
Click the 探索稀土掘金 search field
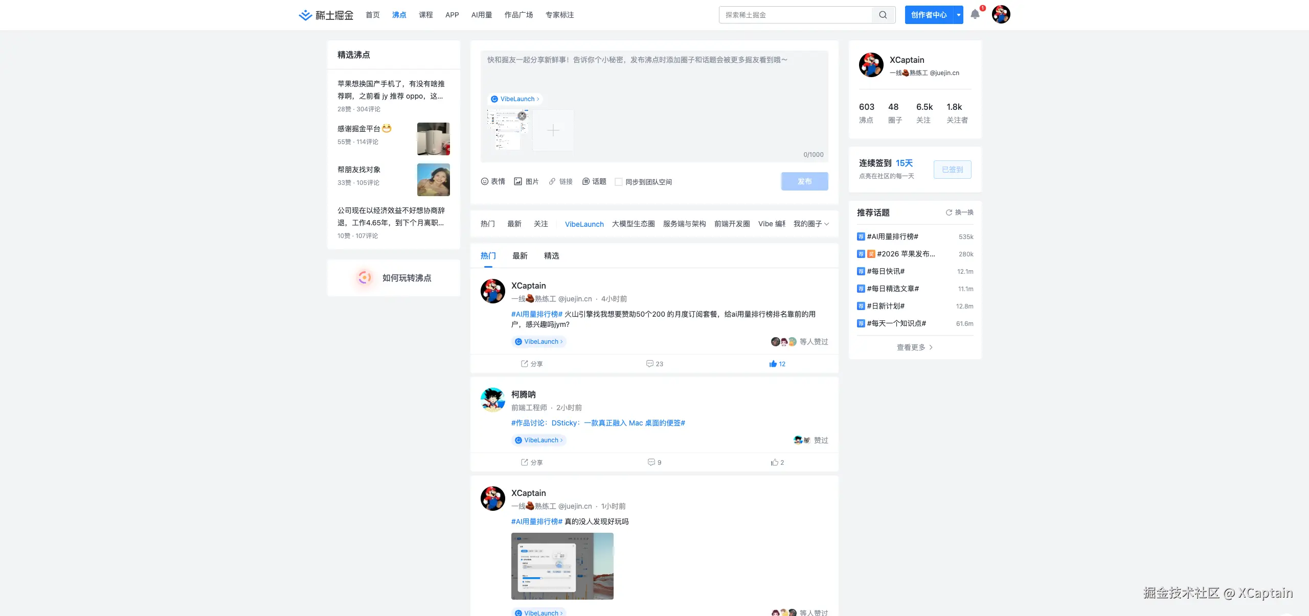tap(796, 15)
